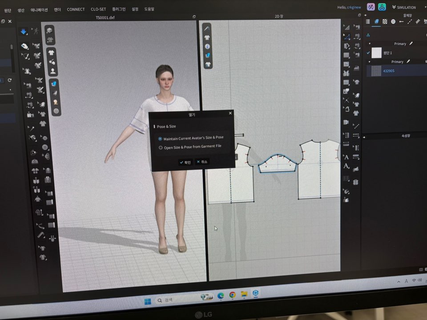Open the CLO-SET menu
Screen dimensions: 427x320
click(98, 9)
